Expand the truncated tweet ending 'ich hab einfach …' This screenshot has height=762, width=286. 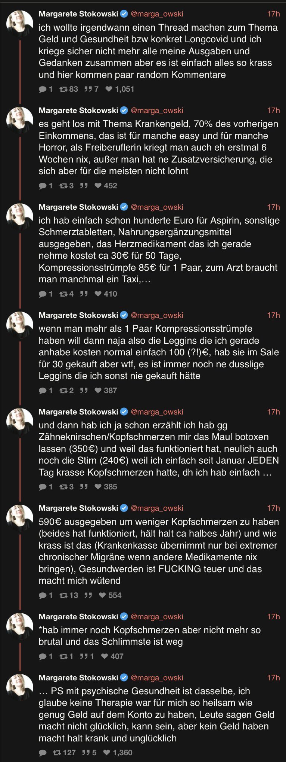click(x=267, y=473)
